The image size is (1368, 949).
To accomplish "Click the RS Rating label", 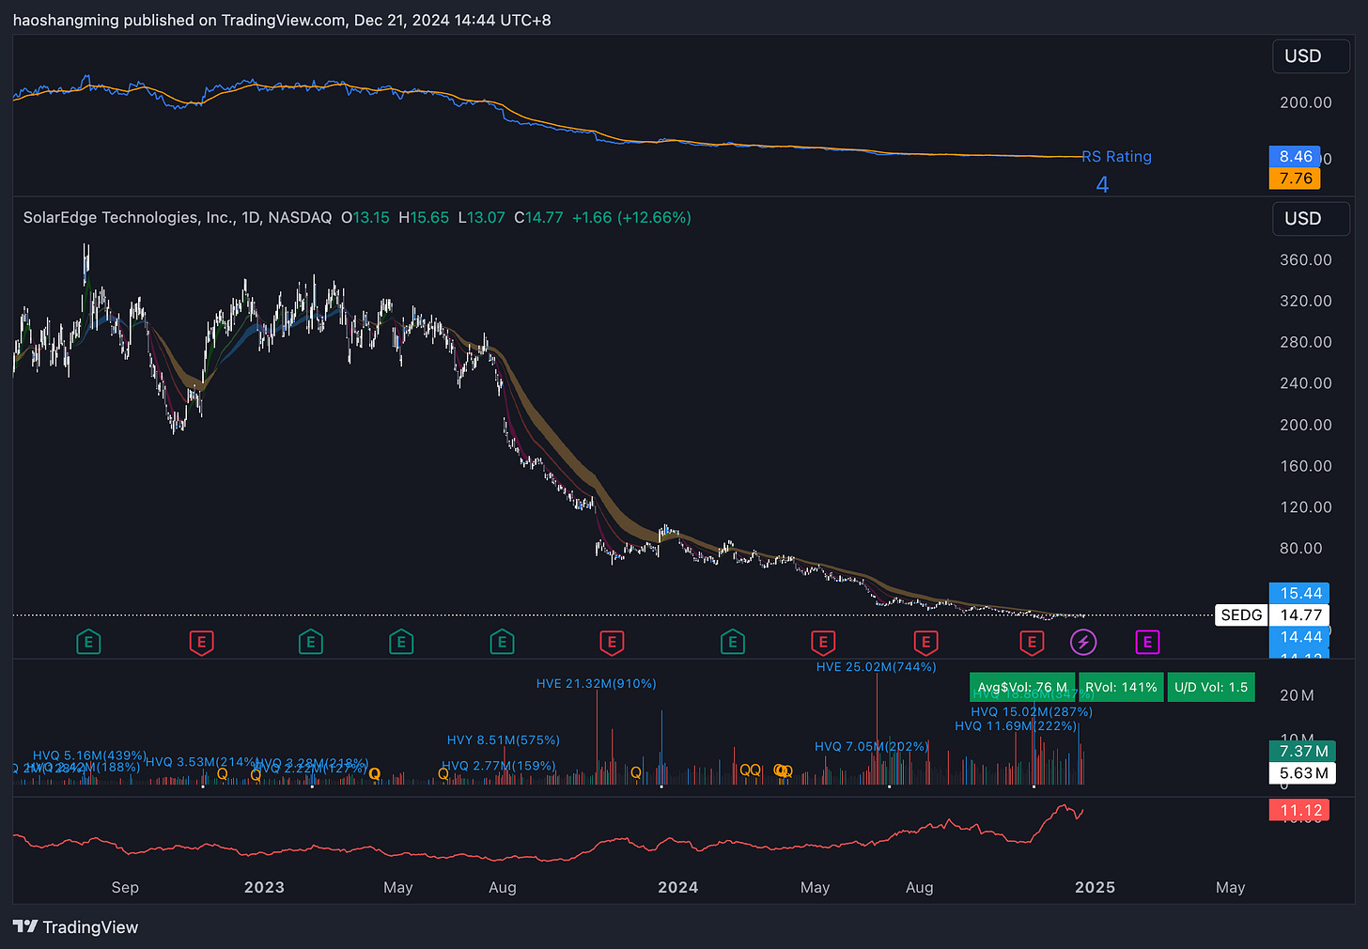I will click(1116, 157).
